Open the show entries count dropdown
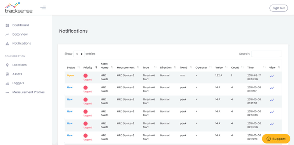This screenshot has height=145, width=294. [79, 54]
